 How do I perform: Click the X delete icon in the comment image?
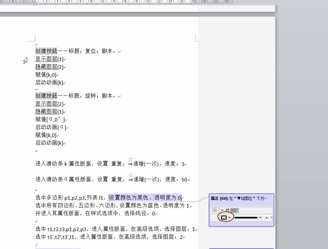point(214,210)
